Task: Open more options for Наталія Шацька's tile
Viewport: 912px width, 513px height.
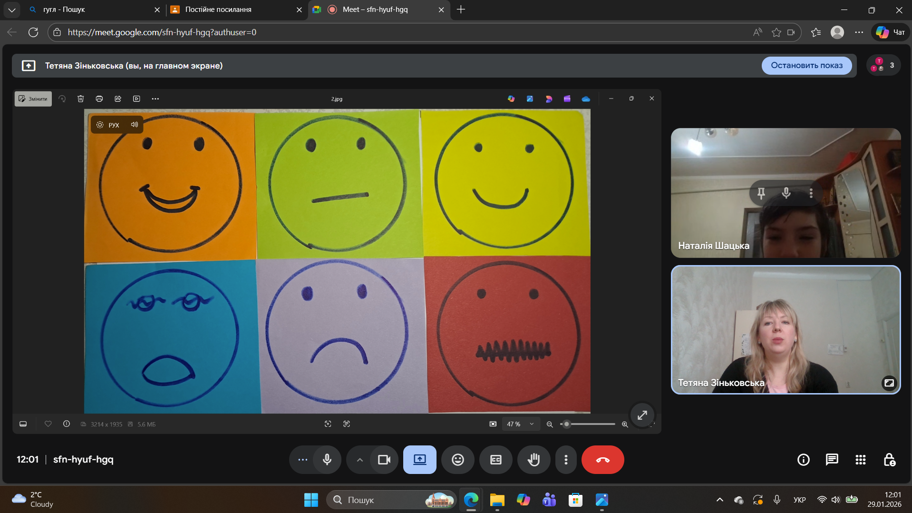Action: click(811, 193)
